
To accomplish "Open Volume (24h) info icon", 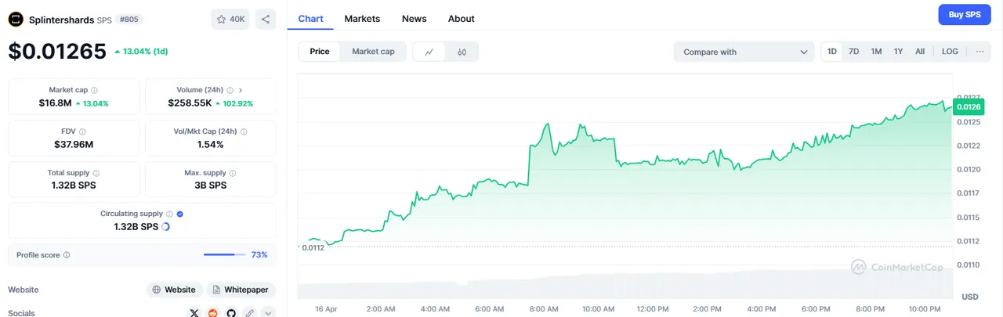I will pos(230,90).
